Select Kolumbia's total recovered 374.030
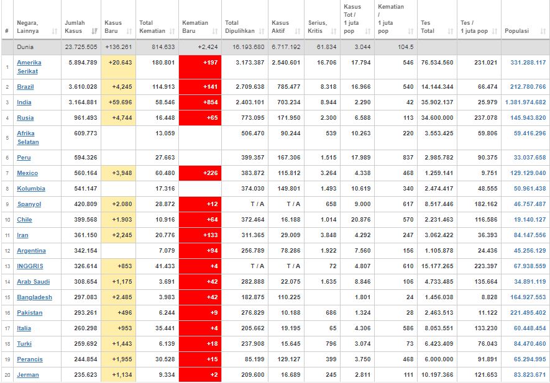Image resolution: width=550 pixels, height=383 pixels. click(253, 188)
